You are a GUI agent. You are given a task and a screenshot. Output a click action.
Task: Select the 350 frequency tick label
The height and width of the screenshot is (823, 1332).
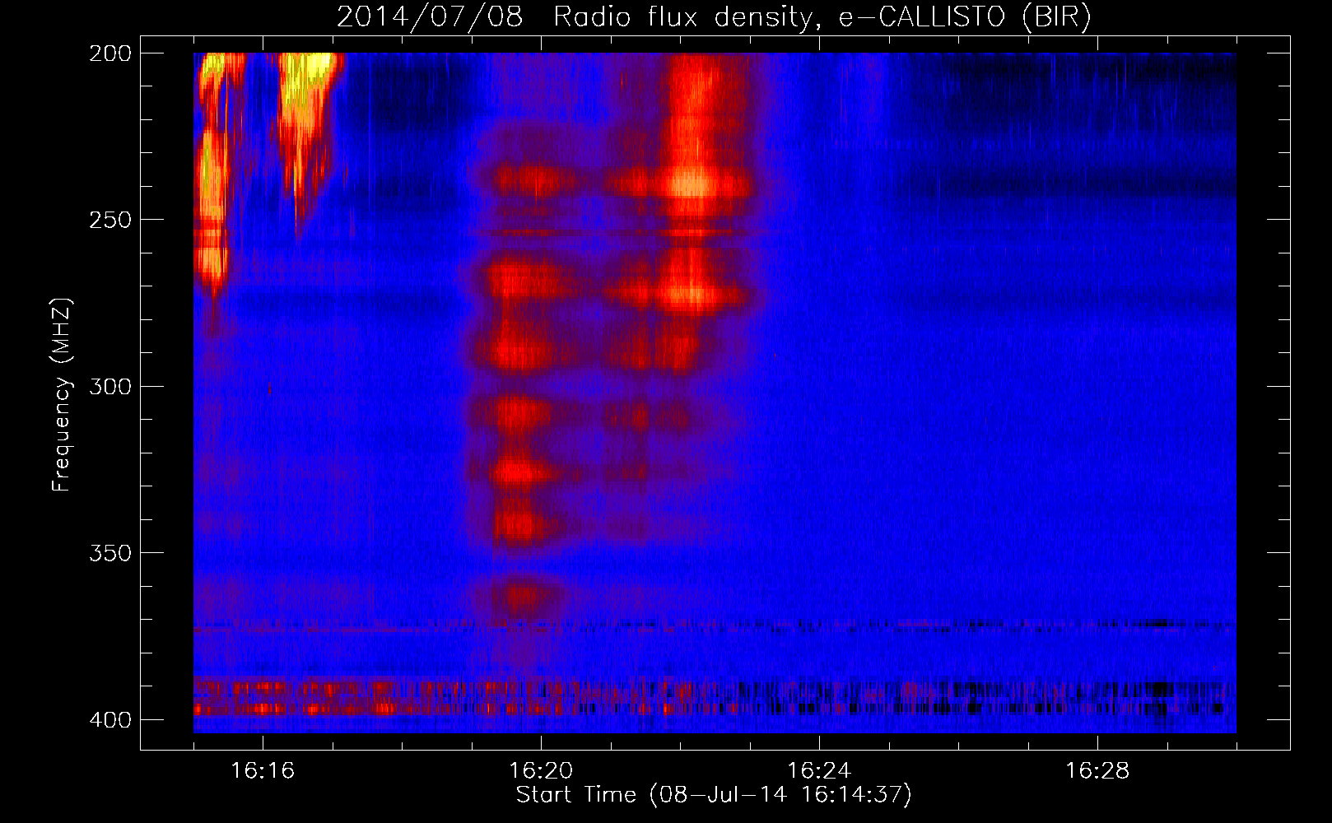pos(109,552)
